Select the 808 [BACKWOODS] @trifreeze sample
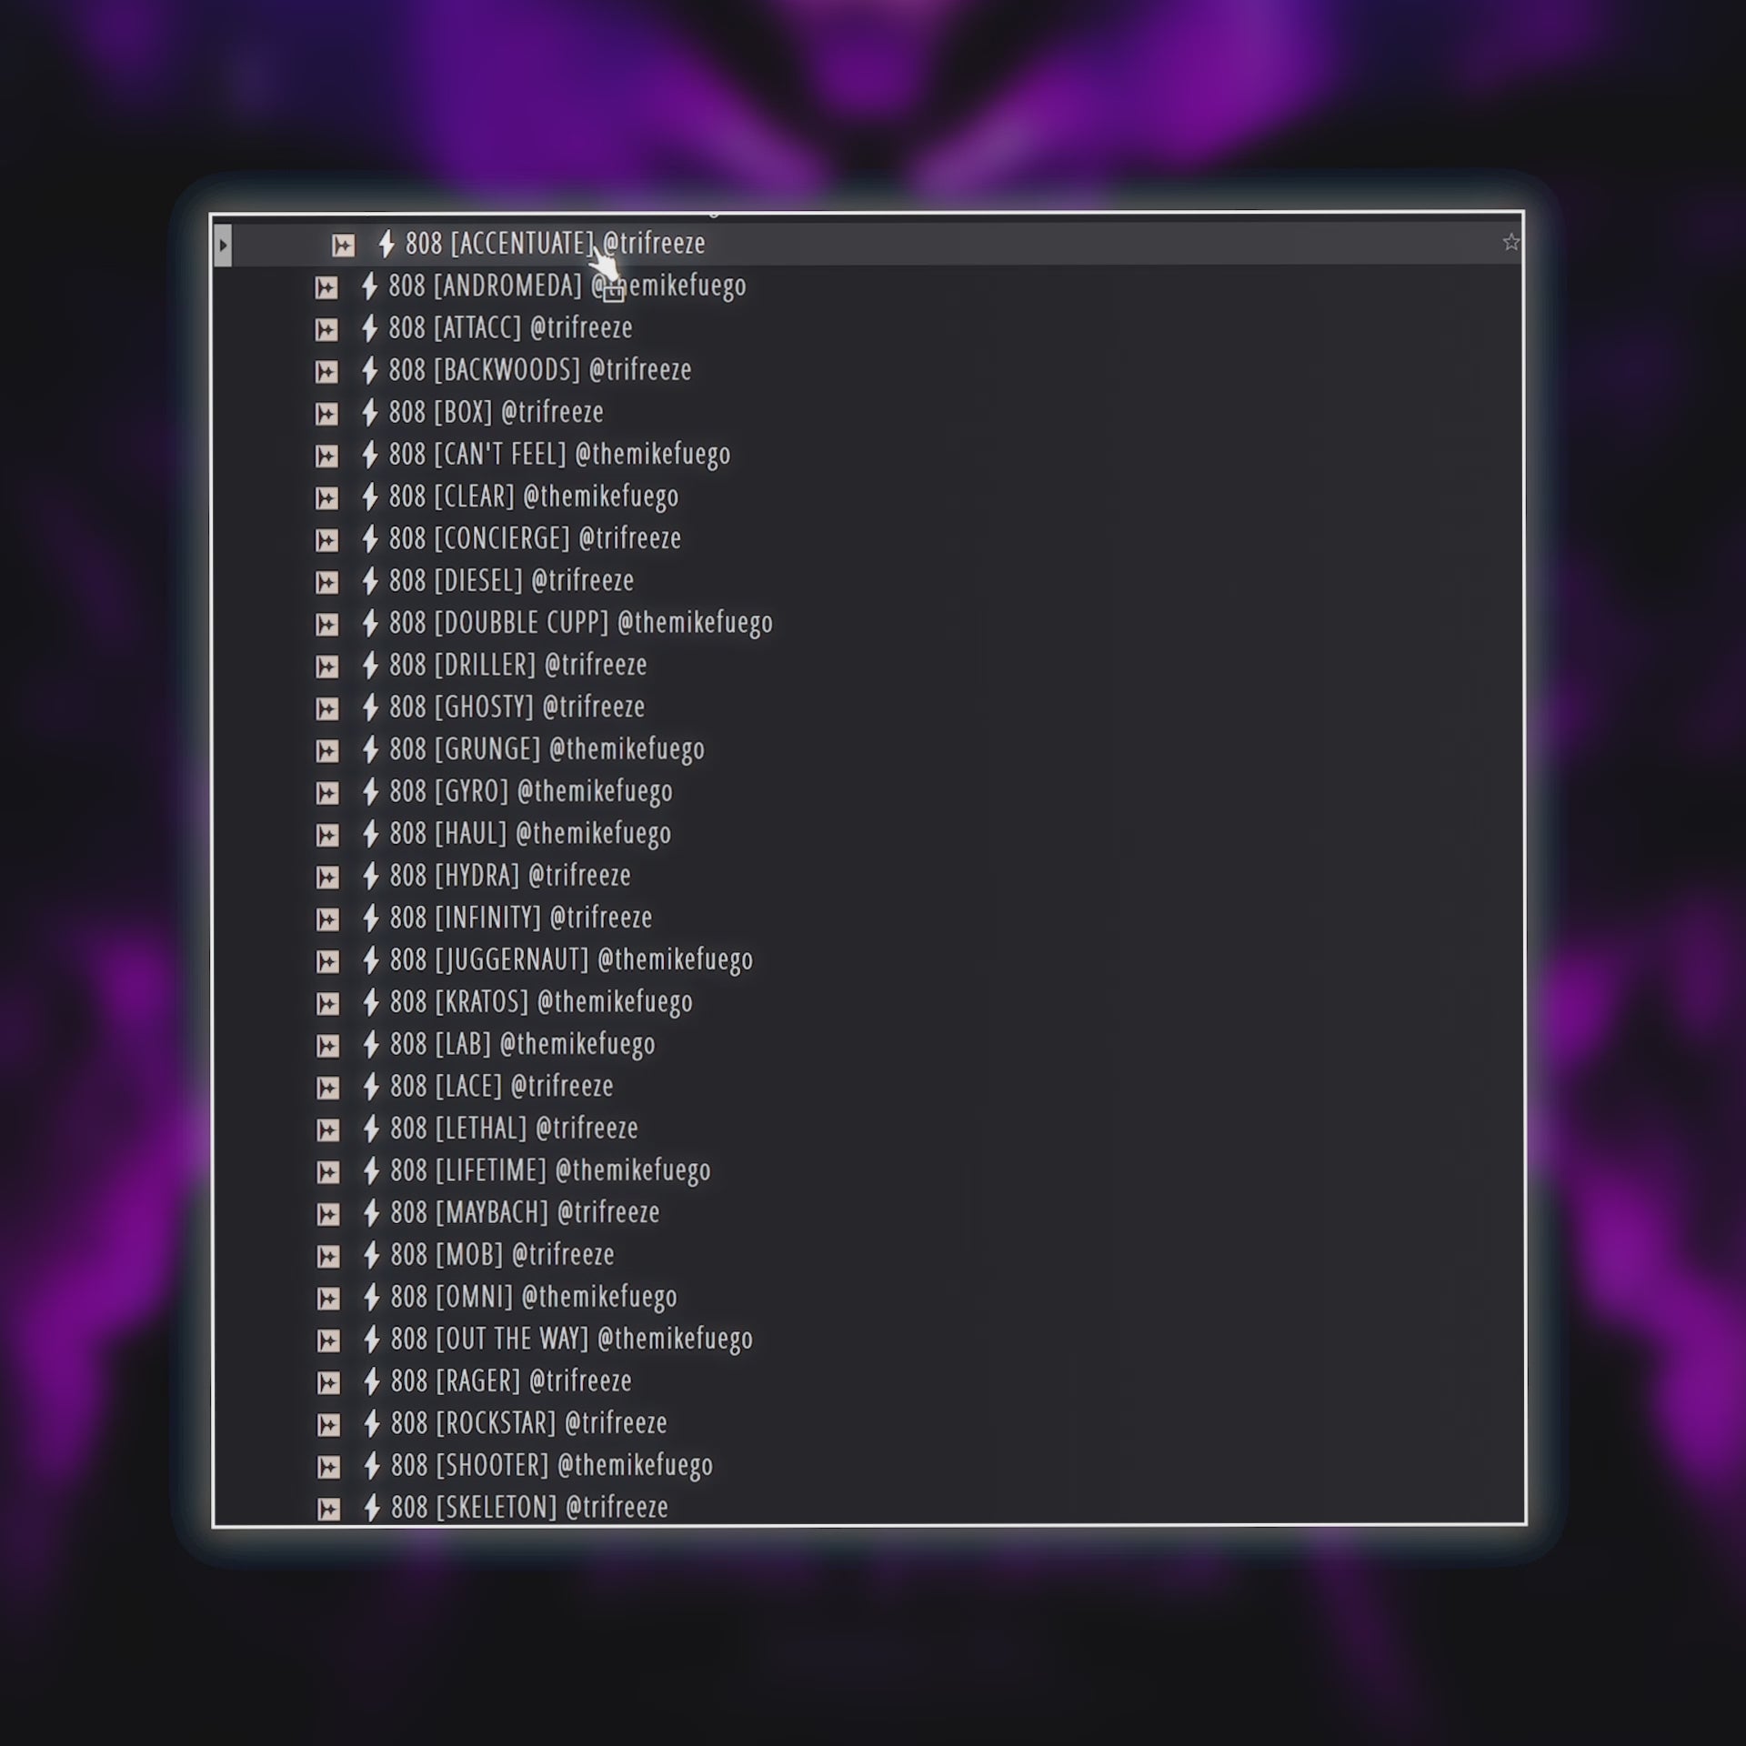The image size is (1746, 1746). (540, 370)
